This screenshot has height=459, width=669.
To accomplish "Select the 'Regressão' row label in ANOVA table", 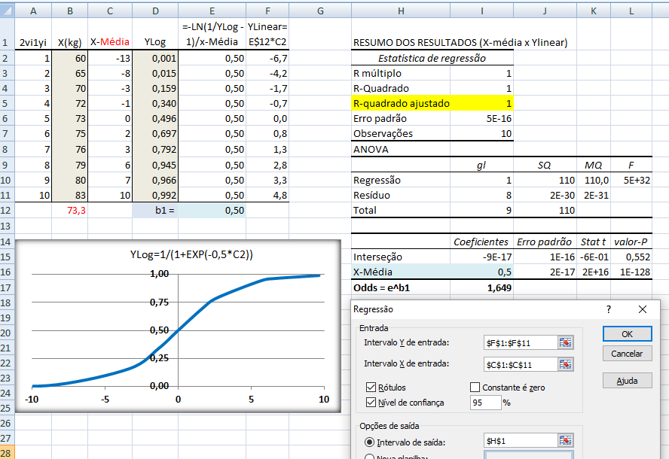I will (x=401, y=180).
